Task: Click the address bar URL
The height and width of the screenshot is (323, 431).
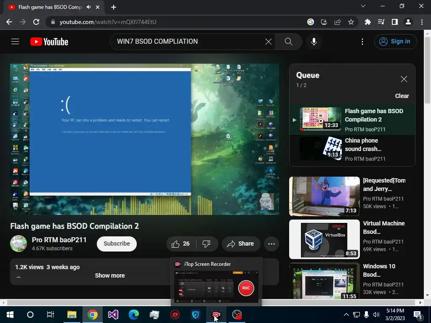Action: [x=108, y=22]
